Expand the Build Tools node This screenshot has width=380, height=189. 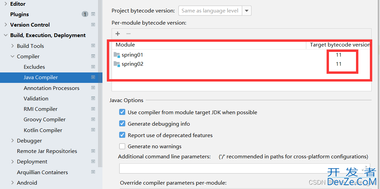click(x=13, y=46)
